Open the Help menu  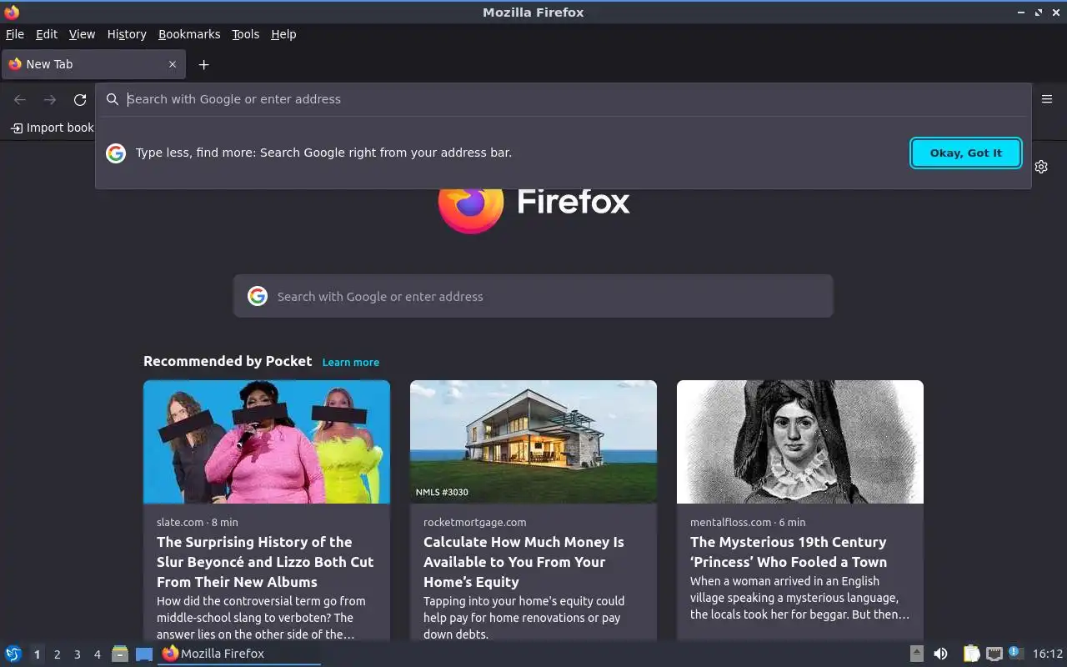283,34
